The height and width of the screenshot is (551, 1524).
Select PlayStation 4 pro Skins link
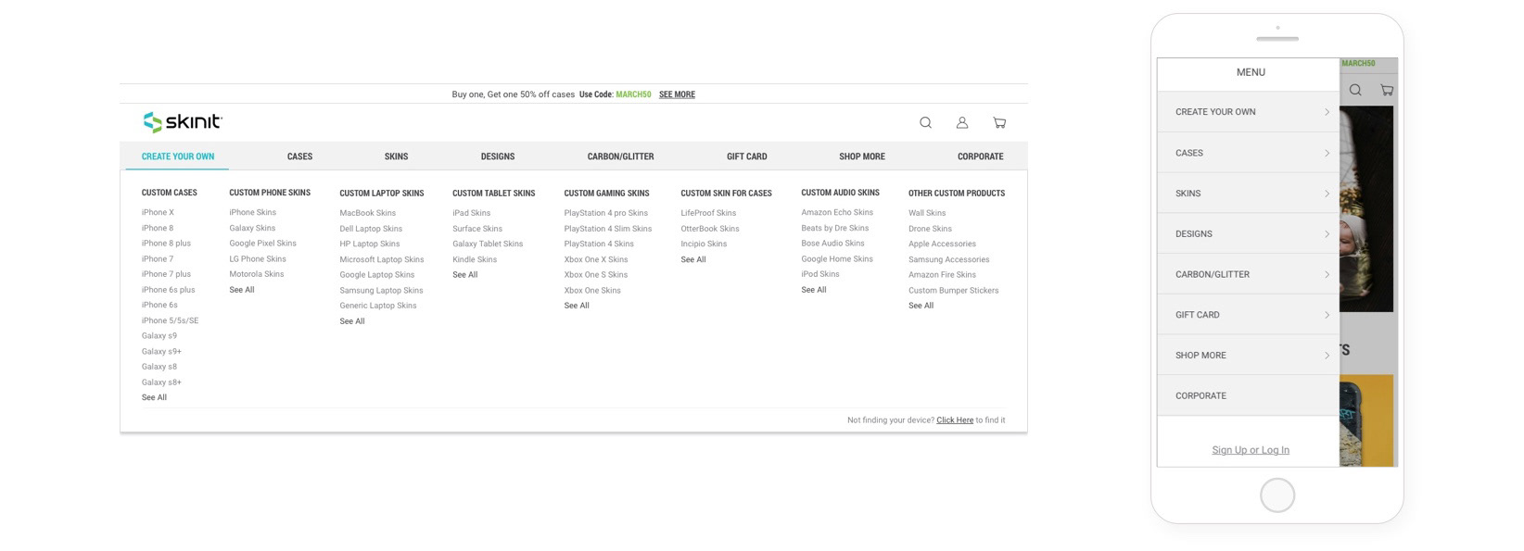coord(606,213)
